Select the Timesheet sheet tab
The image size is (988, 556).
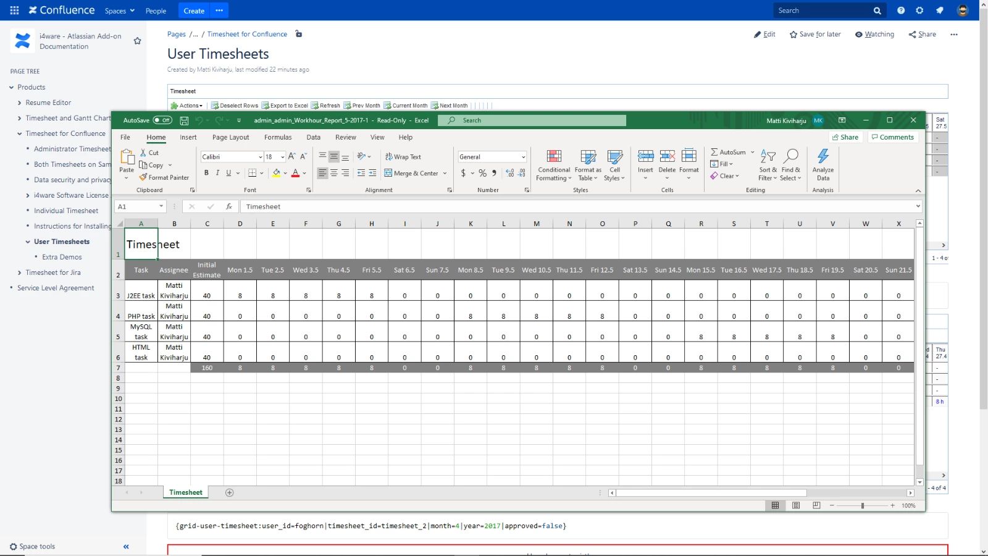(x=186, y=492)
